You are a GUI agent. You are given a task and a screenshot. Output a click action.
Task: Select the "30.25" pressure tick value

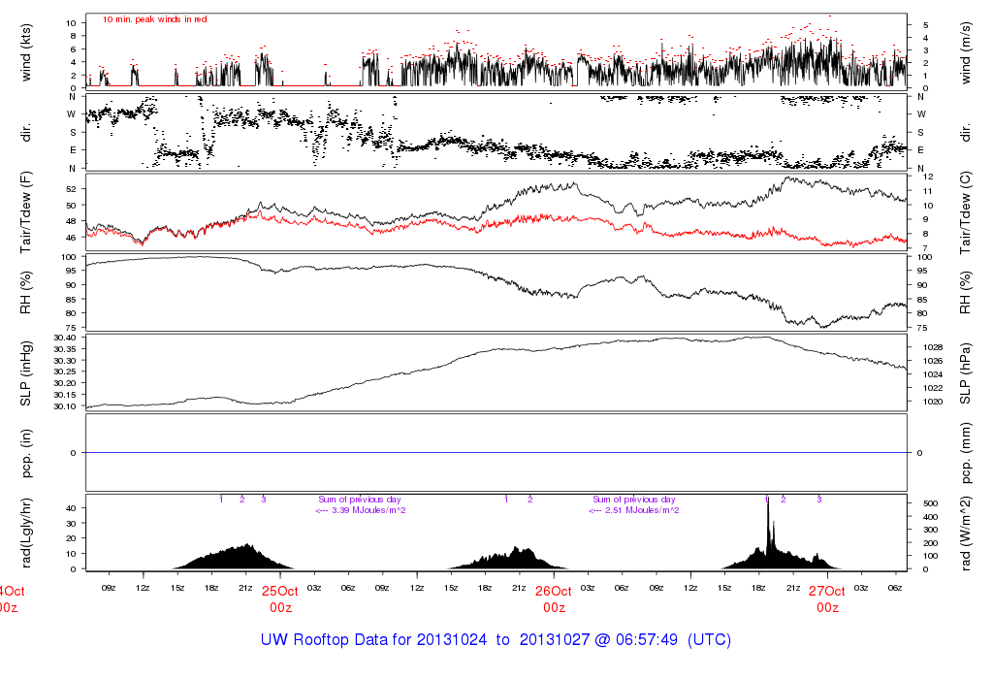[x=65, y=372]
